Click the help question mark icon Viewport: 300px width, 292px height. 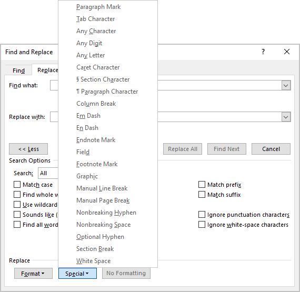point(263,52)
